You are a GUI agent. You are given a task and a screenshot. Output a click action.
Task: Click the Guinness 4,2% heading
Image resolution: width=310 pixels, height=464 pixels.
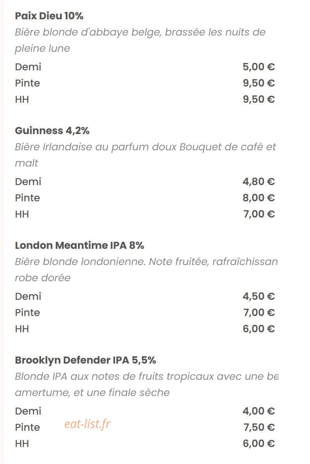pyautogui.click(x=52, y=131)
